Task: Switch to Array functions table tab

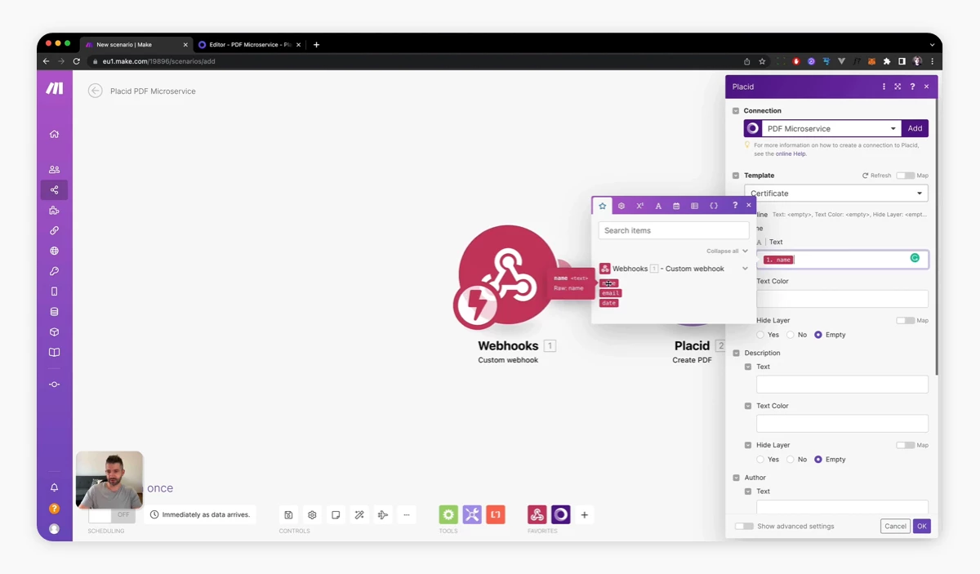Action: 695,206
